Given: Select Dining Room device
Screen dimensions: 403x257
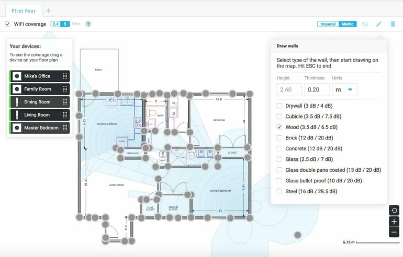Looking at the screenshot, I should [39, 102].
